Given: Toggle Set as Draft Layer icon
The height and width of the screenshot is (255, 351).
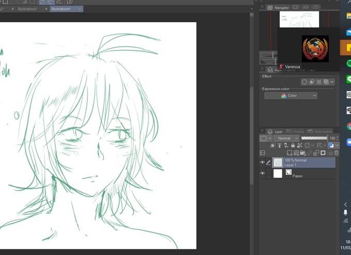Looking at the screenshot, I should click(286, 145).
